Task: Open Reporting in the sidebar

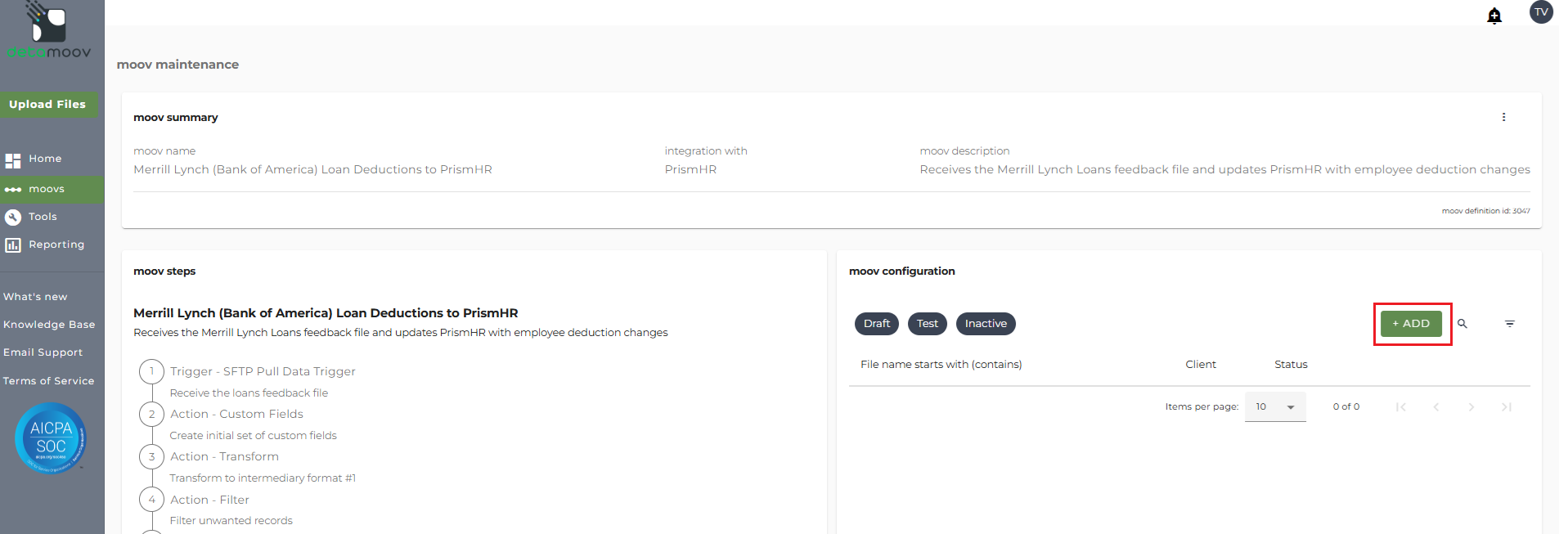Action: [56, 245]
